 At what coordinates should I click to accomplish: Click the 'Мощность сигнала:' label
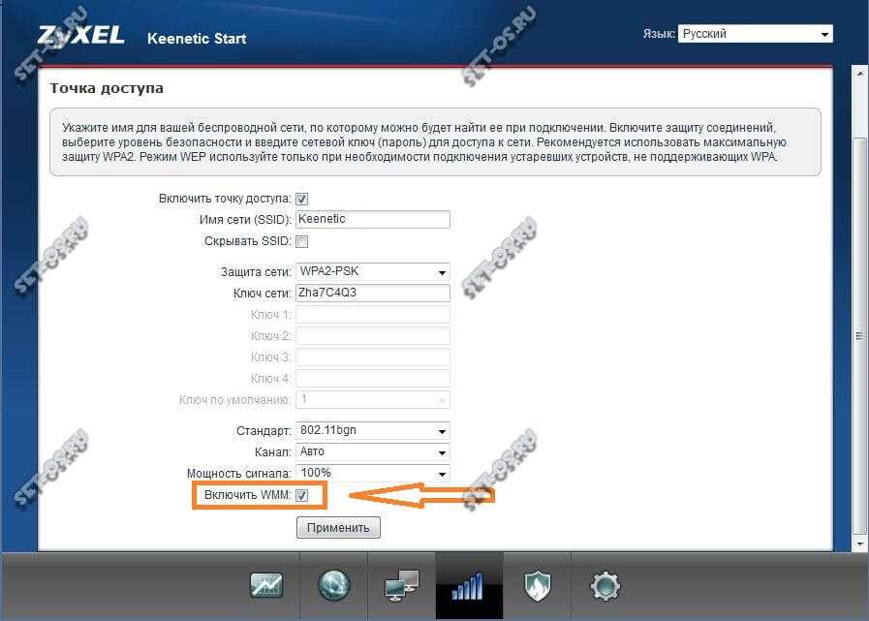click(238, 474)
